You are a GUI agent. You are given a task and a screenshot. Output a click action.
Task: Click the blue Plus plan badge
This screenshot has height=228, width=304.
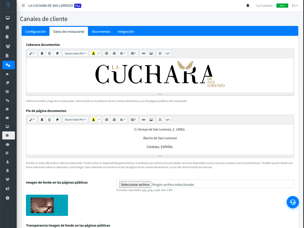(x=78, y=6)
